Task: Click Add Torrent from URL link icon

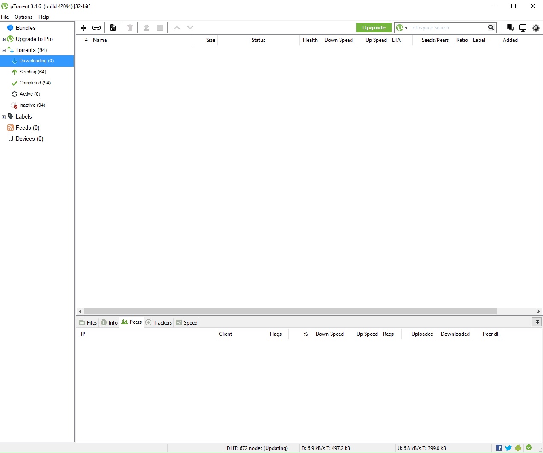Action: pyautogui.click(x=96, y=28)
